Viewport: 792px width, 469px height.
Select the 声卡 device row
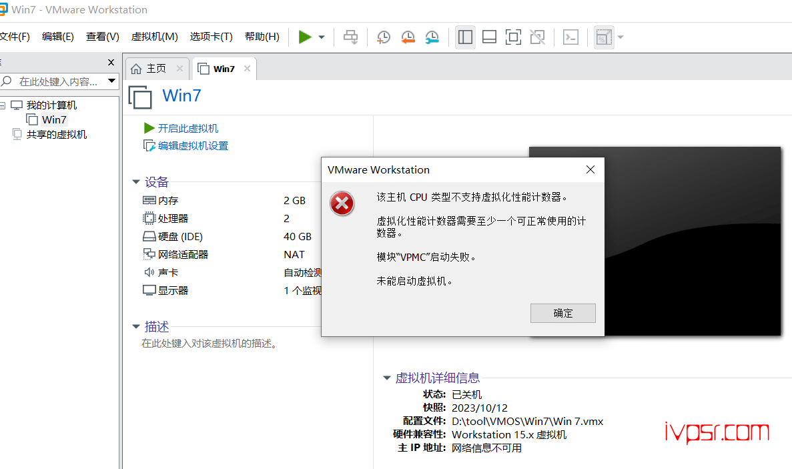232,273
